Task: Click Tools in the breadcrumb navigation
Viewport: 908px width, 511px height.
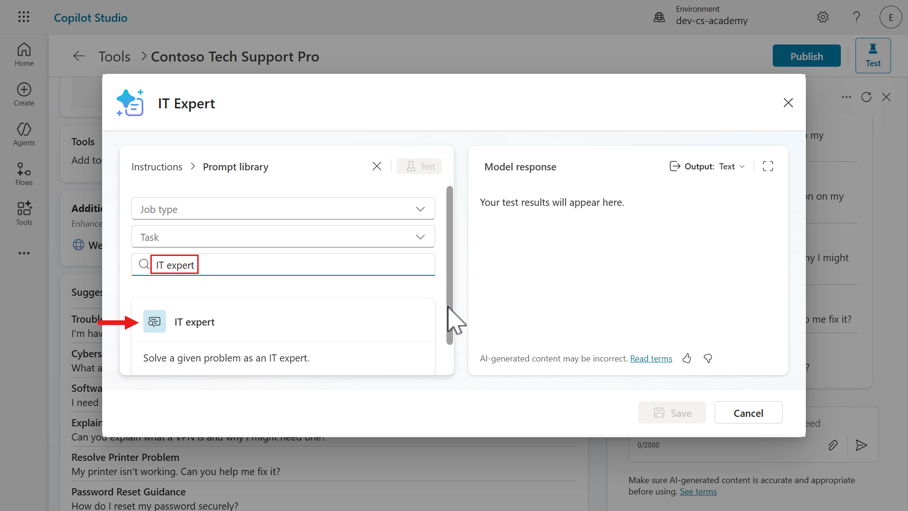Action: pyautogui.click(x=114, y=56)
